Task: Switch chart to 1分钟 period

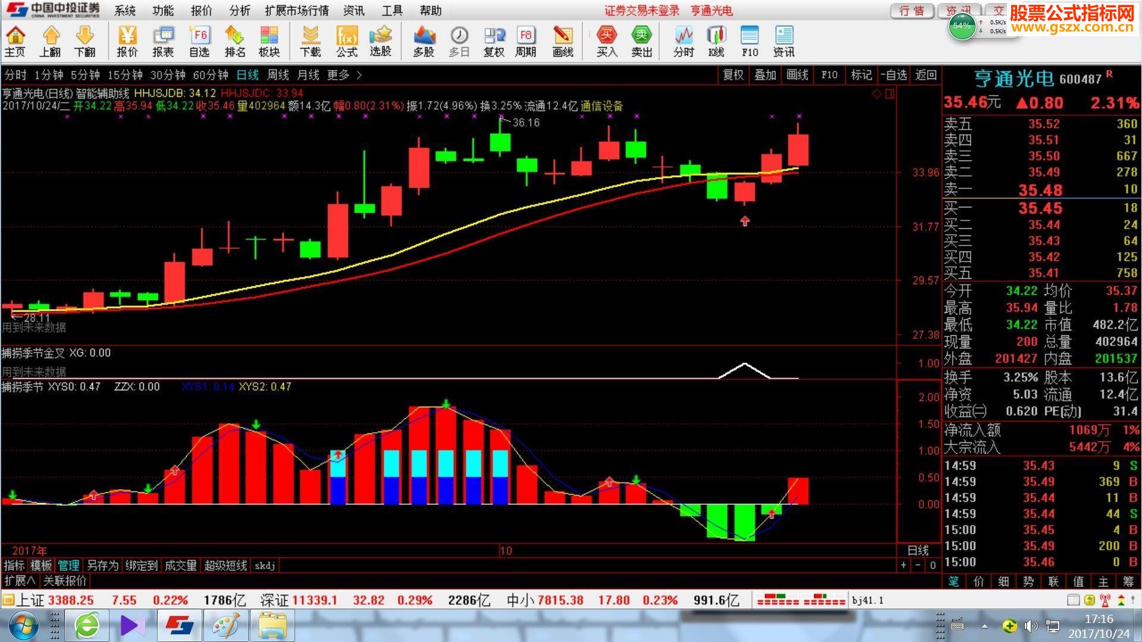Action: [49, 75]
